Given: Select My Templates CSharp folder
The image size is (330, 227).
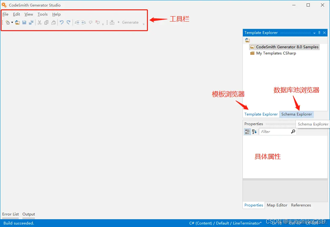Looking at the screenshot, I should (x=273, y=53).
